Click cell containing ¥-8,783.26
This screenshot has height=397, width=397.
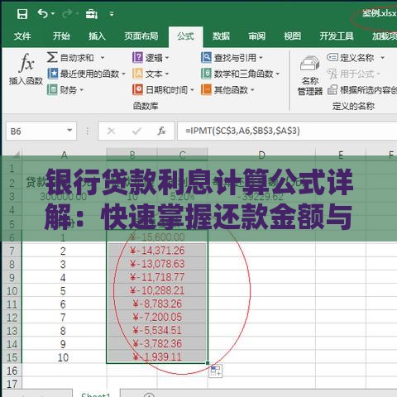[x=157, y=304]
